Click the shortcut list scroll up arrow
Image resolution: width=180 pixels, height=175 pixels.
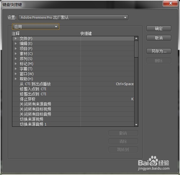click(x=136, y=38)
